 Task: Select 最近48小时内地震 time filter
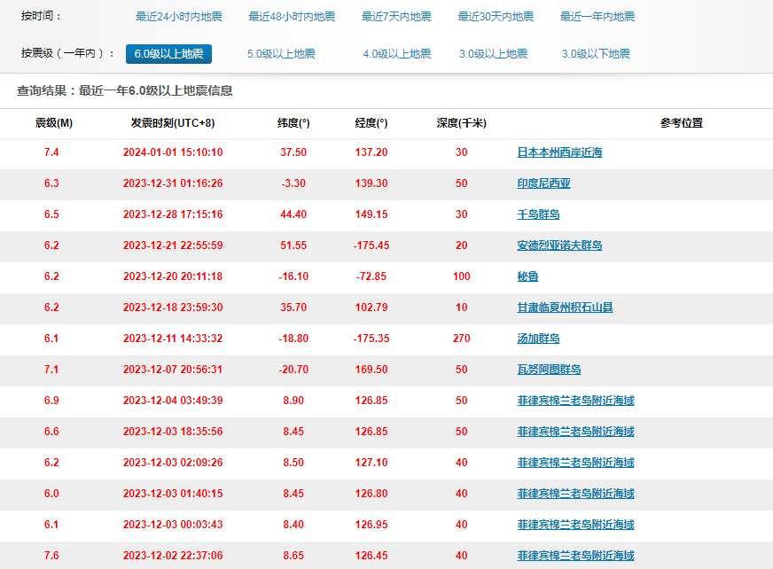pyautogui.click(x=292, y=17)
